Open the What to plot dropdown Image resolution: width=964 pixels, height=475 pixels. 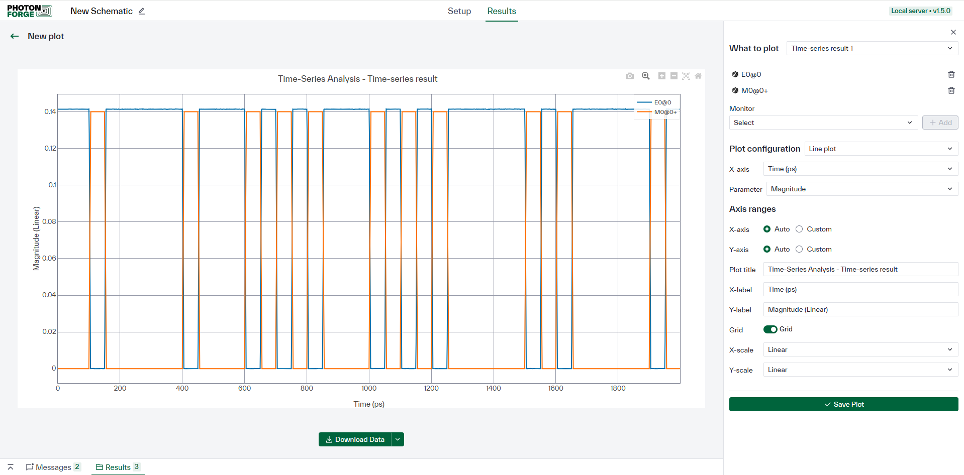click(x=872, y=48)
